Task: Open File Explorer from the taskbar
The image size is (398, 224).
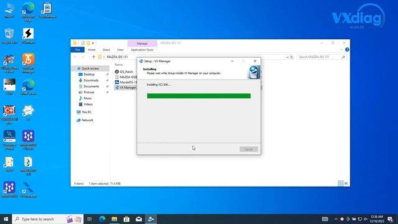Action: click(114, 219)
